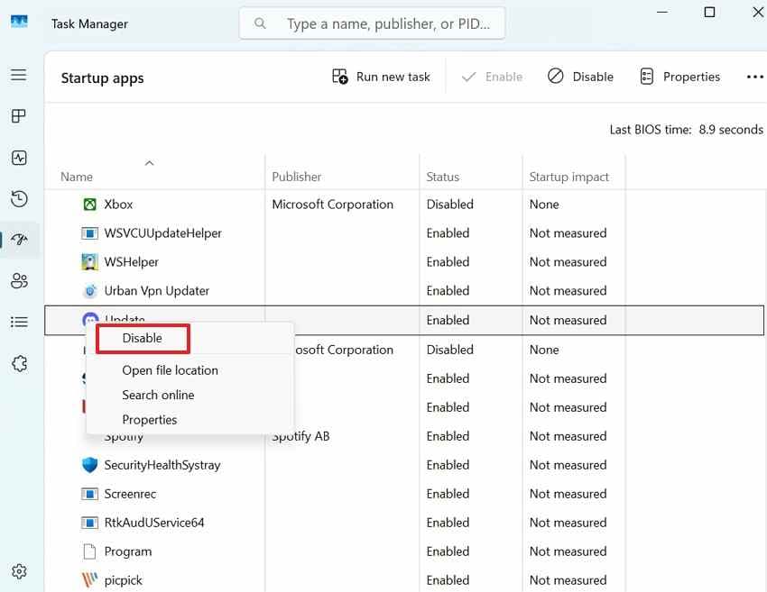Select the Screenrec entry
The height and width of the screenshot is (592, 767).
[x=130, y=495]
